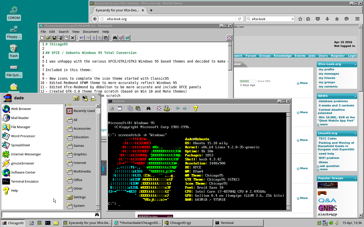364x227 pixels.
Task: Click the Firefox home icon
Action: pos(337,19)
